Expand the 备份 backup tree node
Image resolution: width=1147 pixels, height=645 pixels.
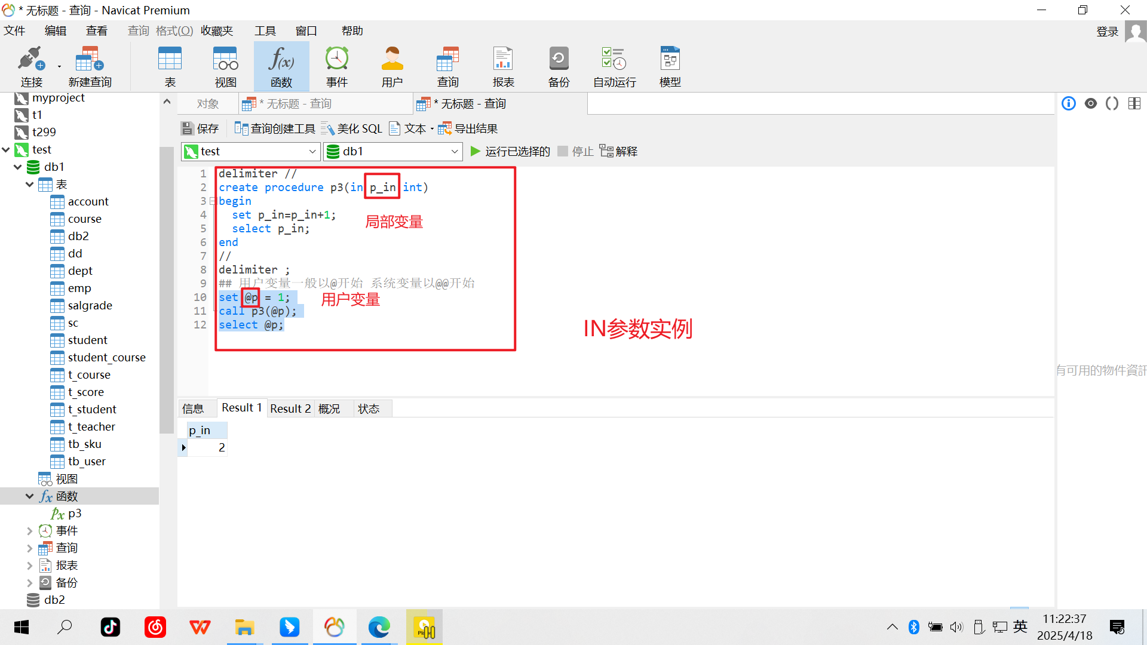click(x=30, y=583)
